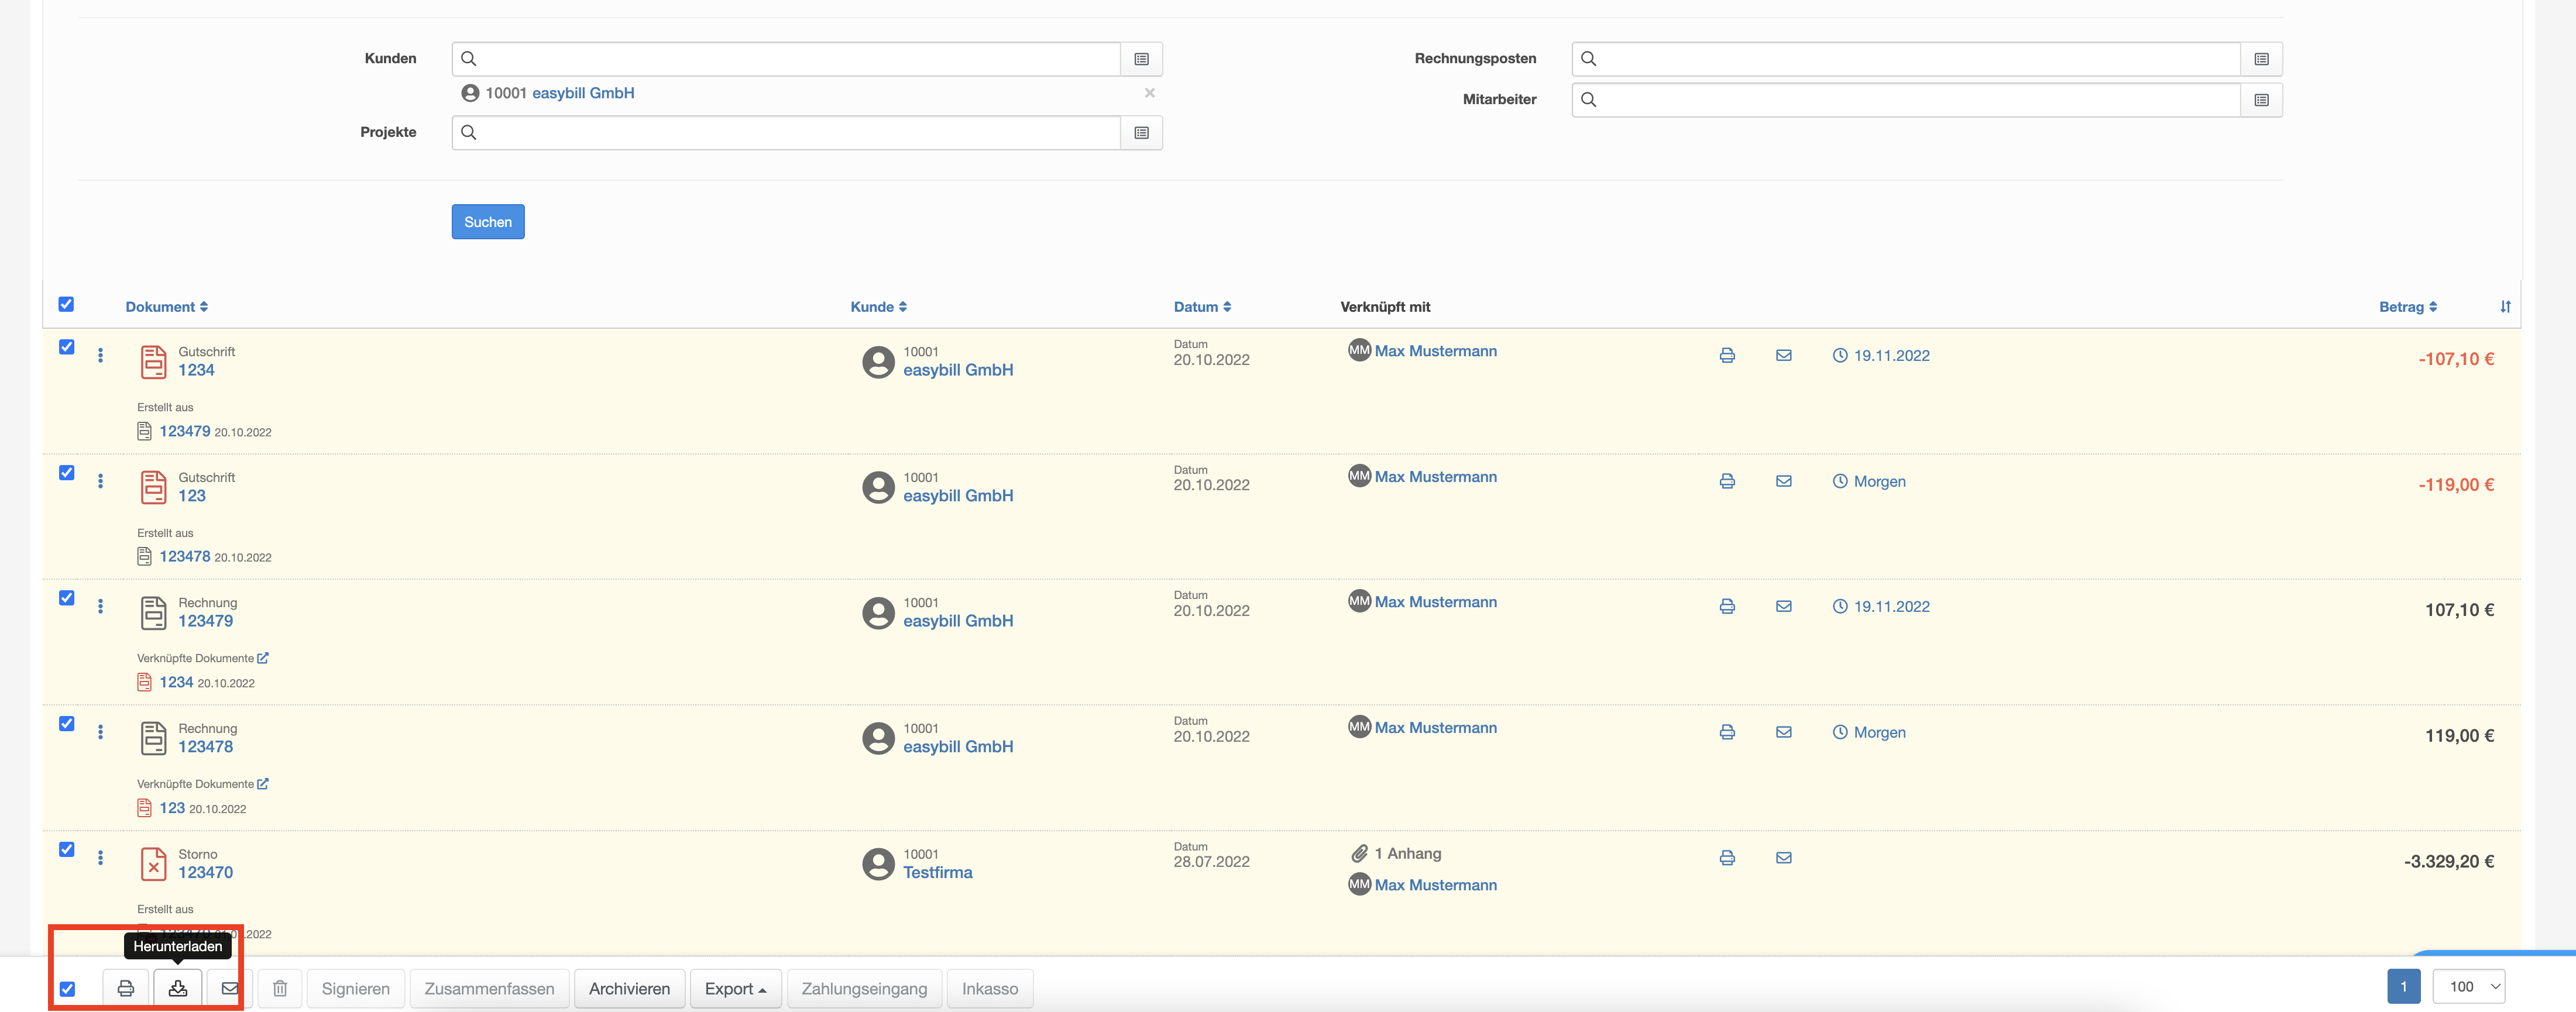Click the trash delete icon in bottom toolbar
This screenshot has width=2576, height=1012.
[x=280, y=988]
